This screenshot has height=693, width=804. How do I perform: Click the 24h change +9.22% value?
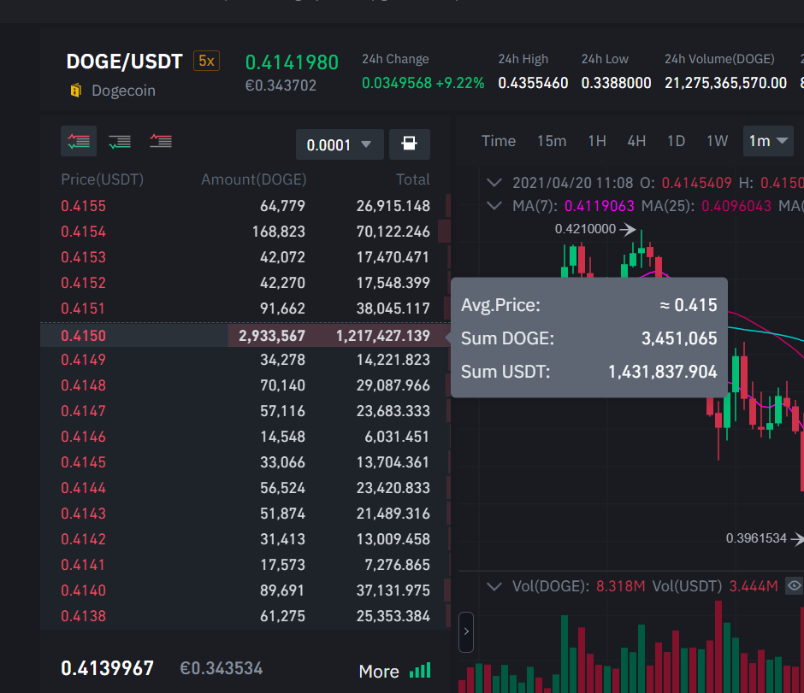[460, 83]
